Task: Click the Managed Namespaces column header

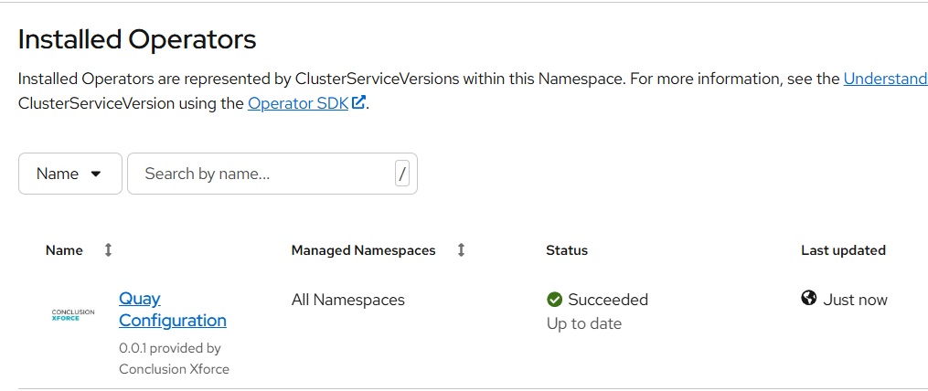Action: click(x=363, y=250)
